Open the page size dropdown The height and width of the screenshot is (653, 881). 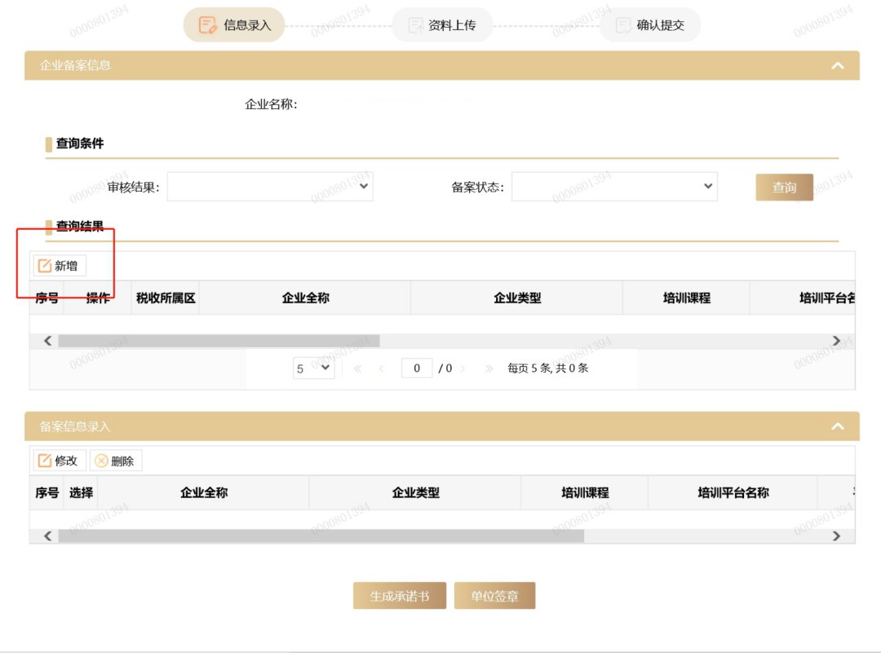314,368
